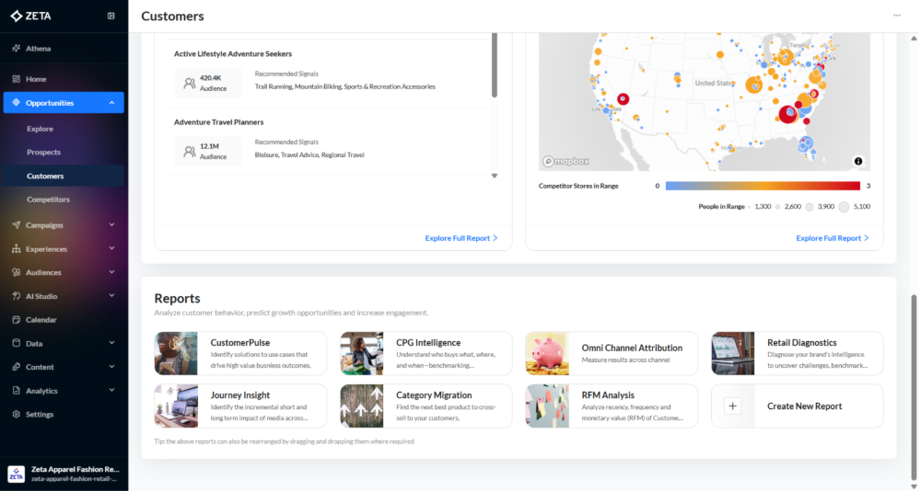Expand the AI Studio sidebar menu
The height and width of the screenshot is (491, 921).
click(x=111, y=296)
